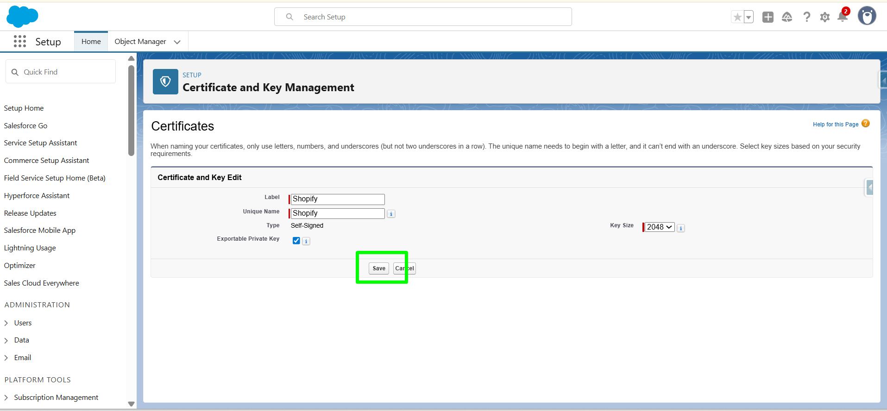Viewport: 887px width, 411px height.
Task: Open Release Updates
Action: tap(31, 213)
